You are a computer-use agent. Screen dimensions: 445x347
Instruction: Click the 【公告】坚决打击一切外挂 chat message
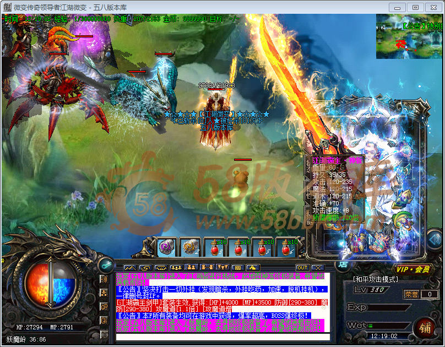[221, 292]
